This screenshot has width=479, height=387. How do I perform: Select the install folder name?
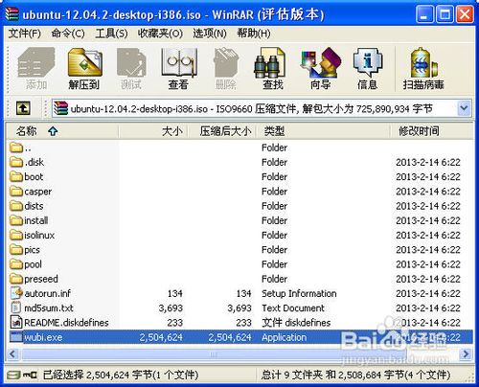click(36, 220)
